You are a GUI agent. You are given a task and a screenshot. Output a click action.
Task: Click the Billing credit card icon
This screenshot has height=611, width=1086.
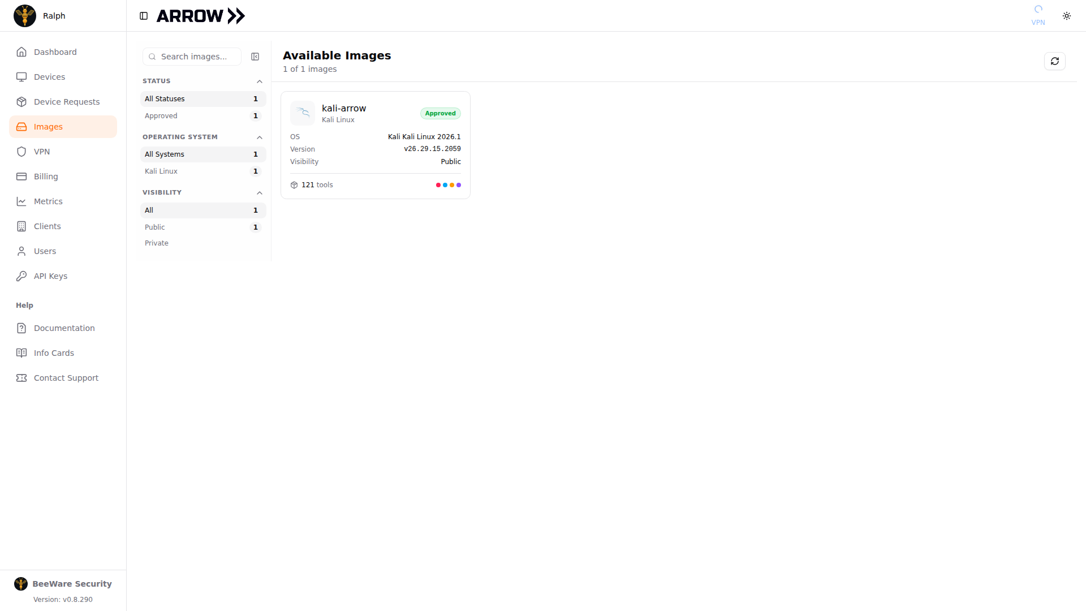coord(21,177)
